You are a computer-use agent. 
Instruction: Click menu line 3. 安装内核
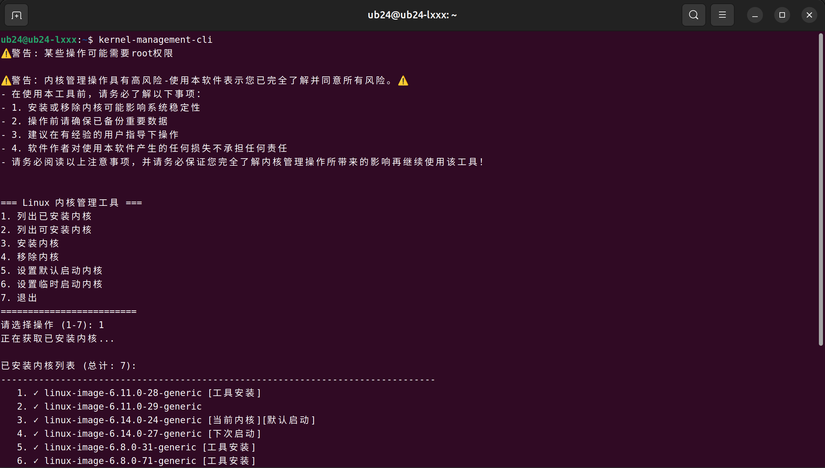click(30, 244)
